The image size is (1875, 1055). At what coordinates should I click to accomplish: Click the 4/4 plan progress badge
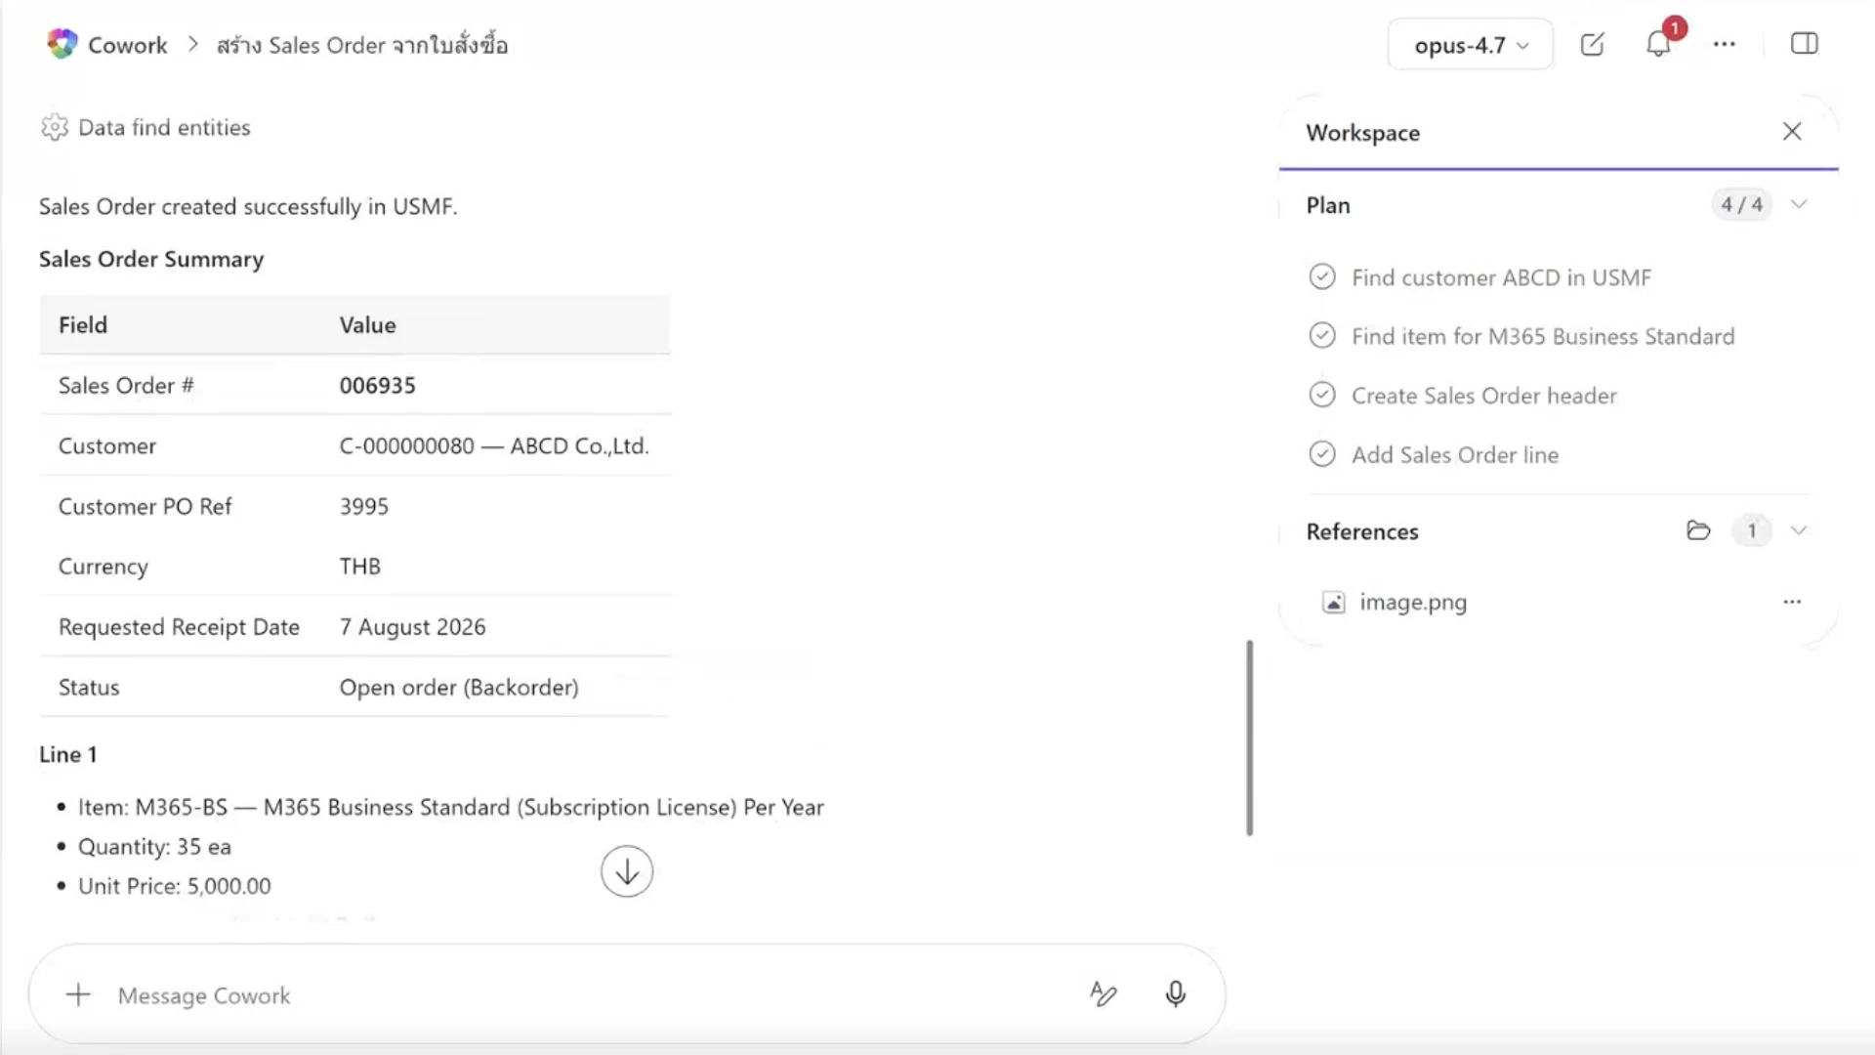click(1741, 204)
